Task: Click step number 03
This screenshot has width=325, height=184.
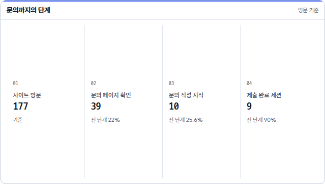Action: 171,83
